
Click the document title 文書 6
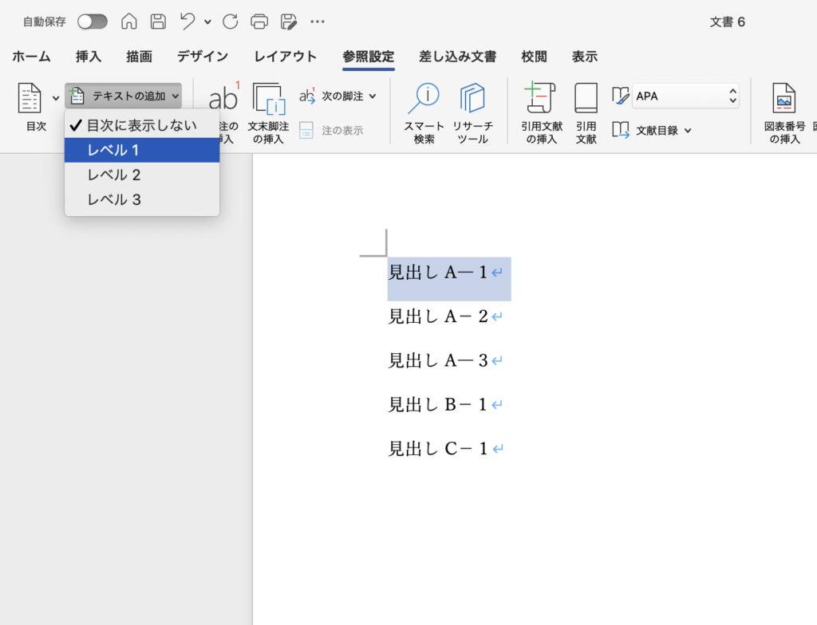click(728, 22)
